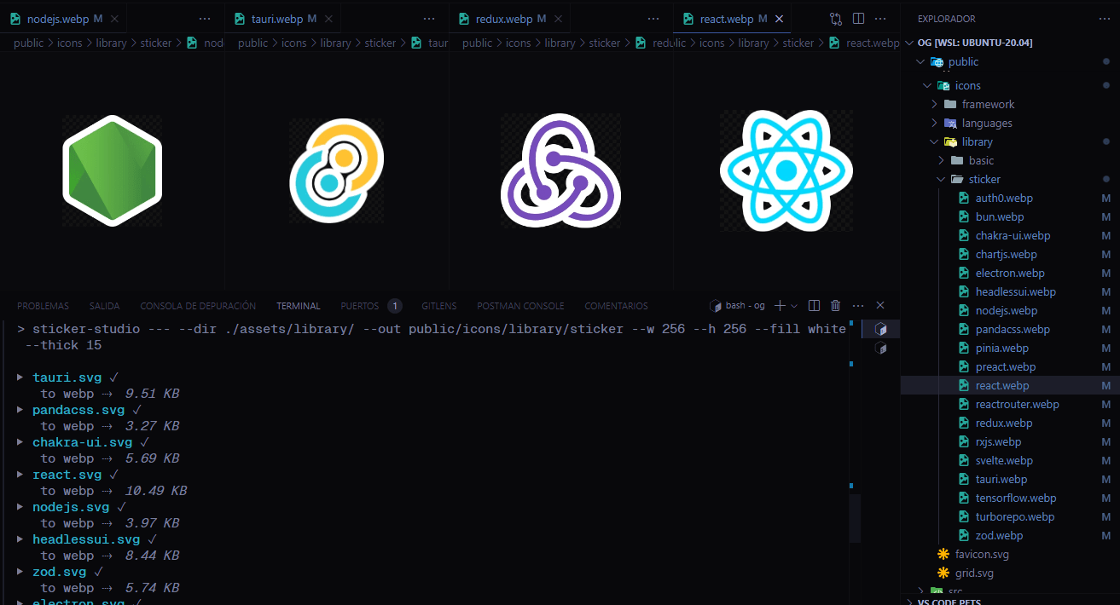
Task: Close the terminal panel
Action: coord(881,306)
